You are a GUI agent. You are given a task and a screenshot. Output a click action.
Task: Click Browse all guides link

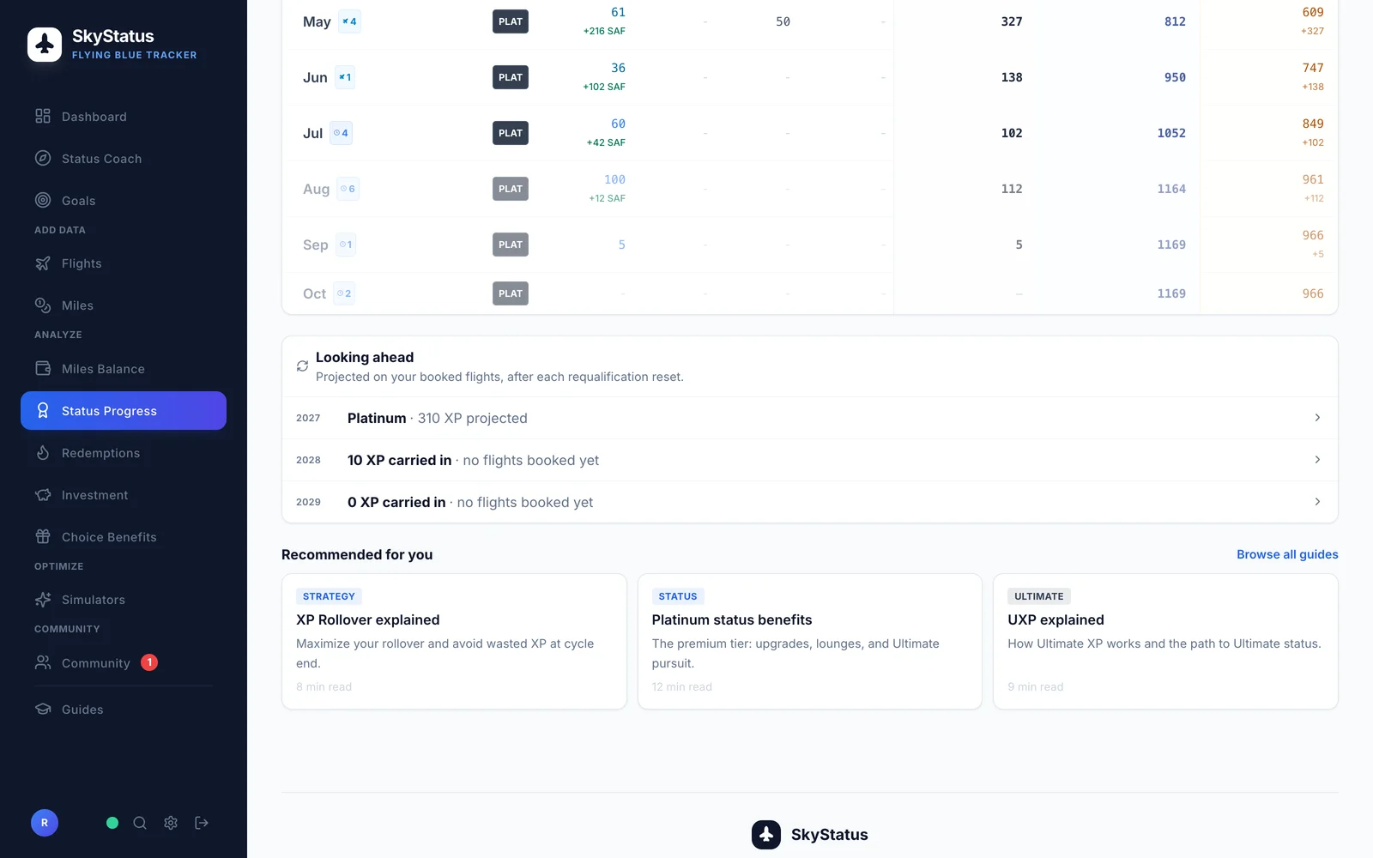[1287, 554]
